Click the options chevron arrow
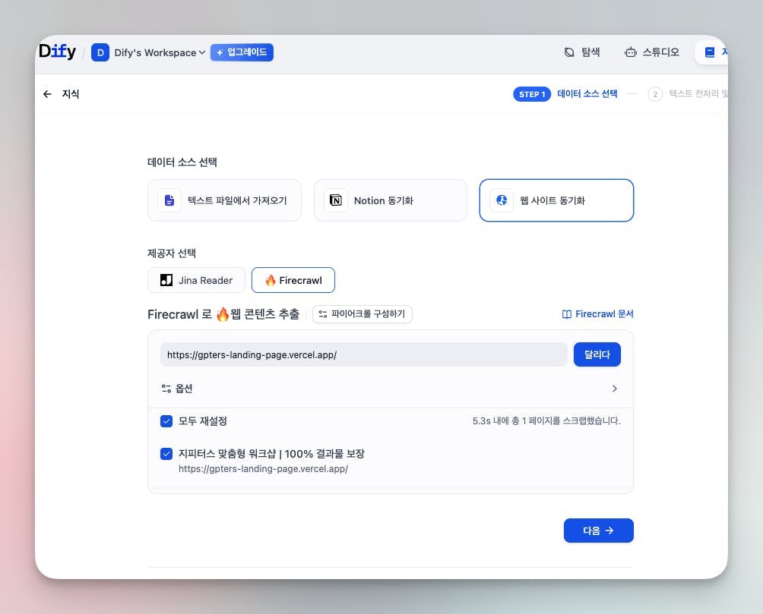This screenshot has height=614, width=763. pyautogui.click(x=615, y=389)
